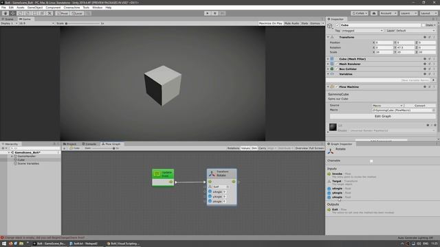Open the Cinemachine menu
The width and height of the screenshot is (440, 247).
coord(71,8)
